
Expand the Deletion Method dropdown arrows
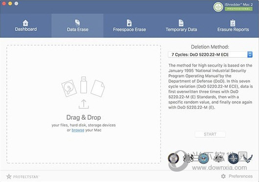coord(250,54)
